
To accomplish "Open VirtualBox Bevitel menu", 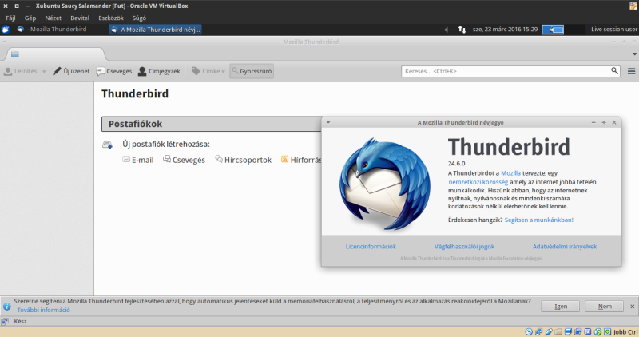I will click(80, 18).
